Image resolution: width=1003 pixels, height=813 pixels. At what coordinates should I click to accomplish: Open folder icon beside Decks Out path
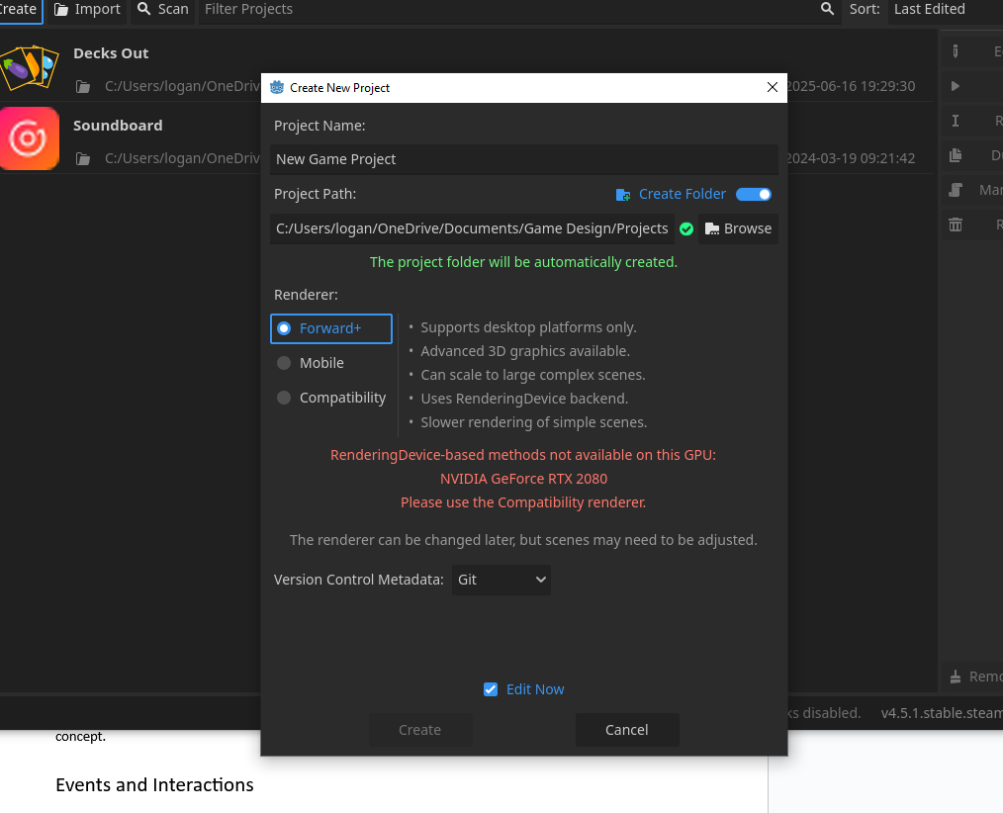[x=84, y=86]
